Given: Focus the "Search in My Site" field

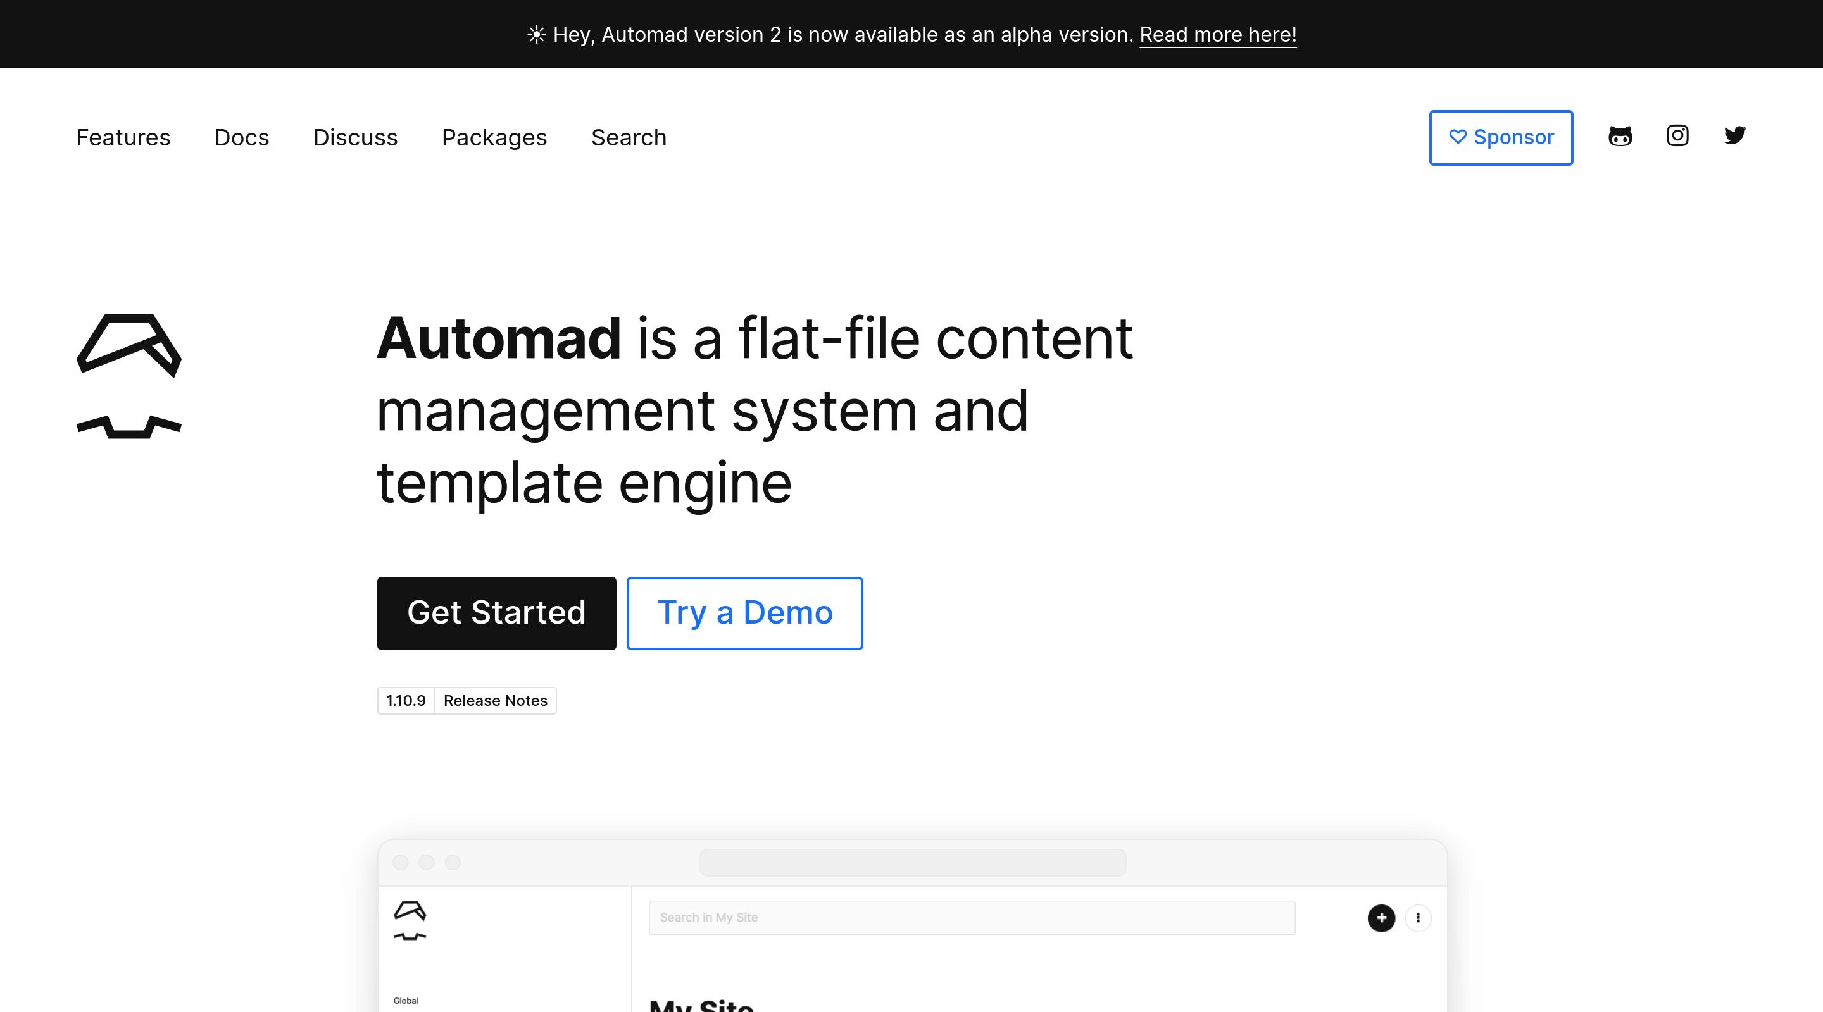Looking at the screenshot, I should tap(972, 918).
